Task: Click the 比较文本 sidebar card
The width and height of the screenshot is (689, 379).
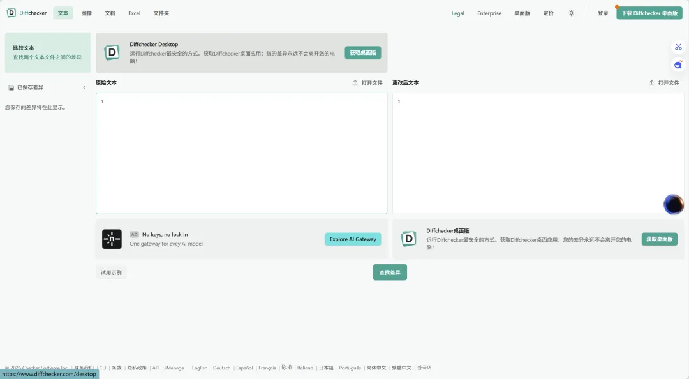Action: (47, 52)
